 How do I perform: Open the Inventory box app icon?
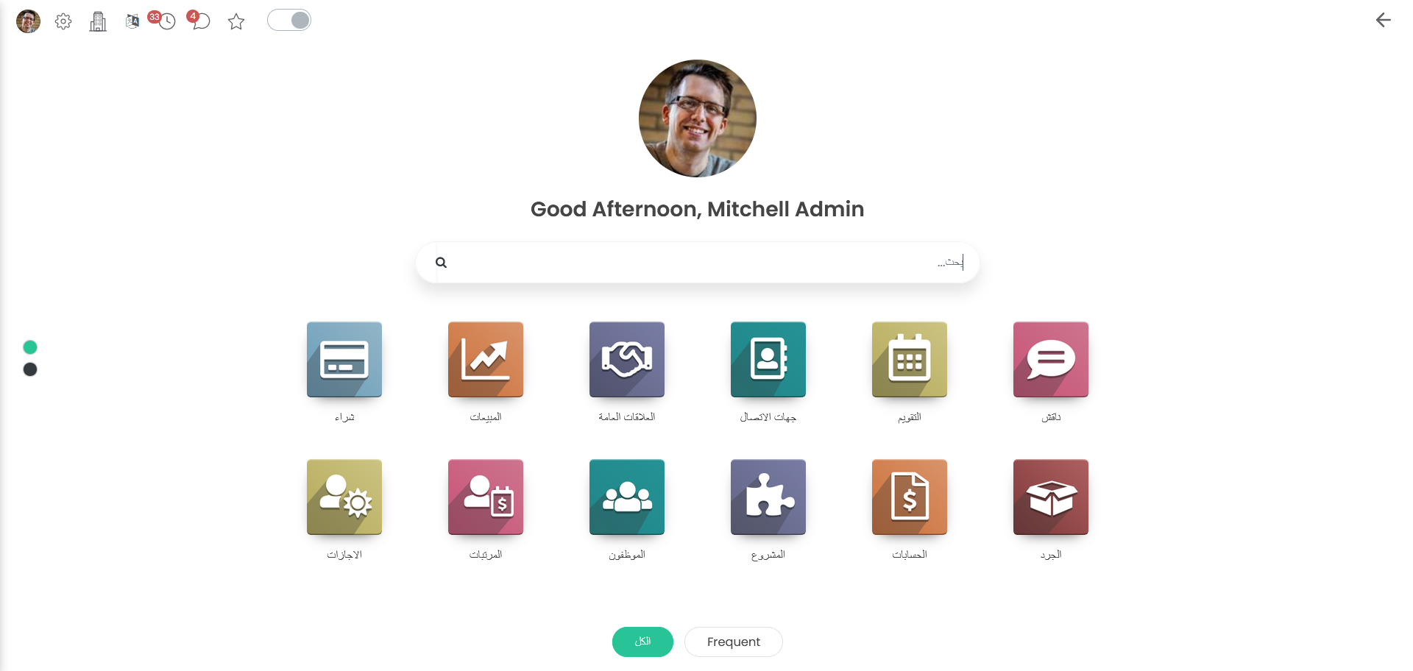[1051, 497]
